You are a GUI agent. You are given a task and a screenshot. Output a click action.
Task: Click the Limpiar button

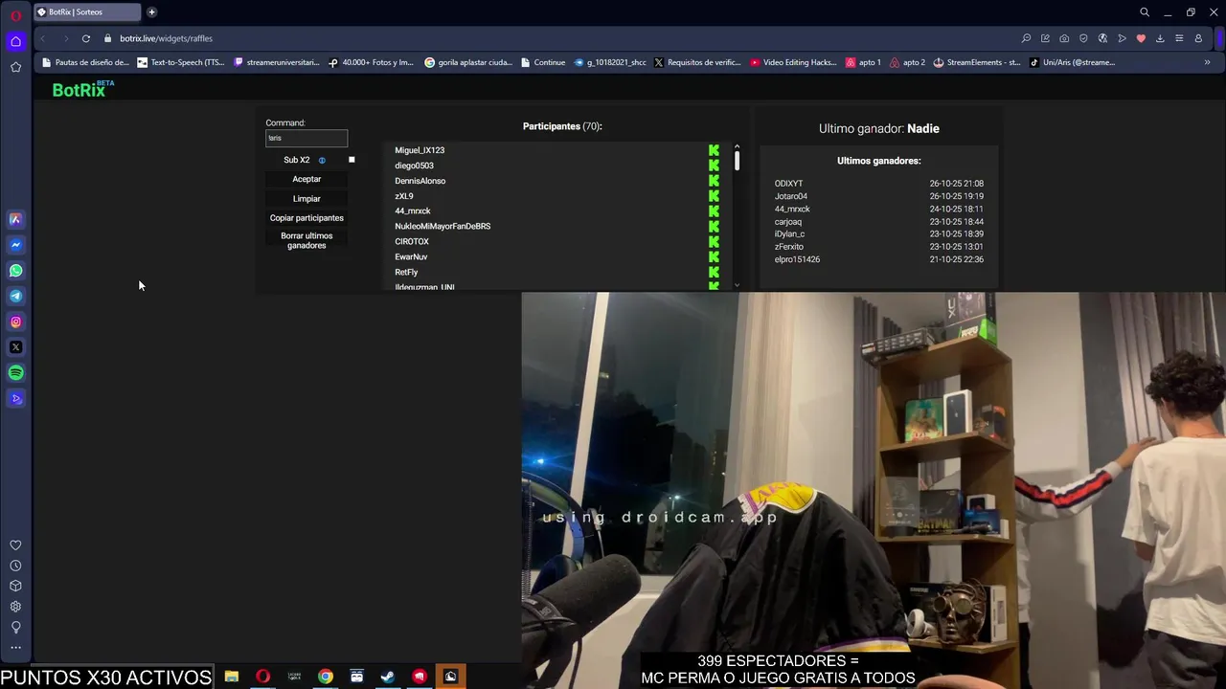306,198
